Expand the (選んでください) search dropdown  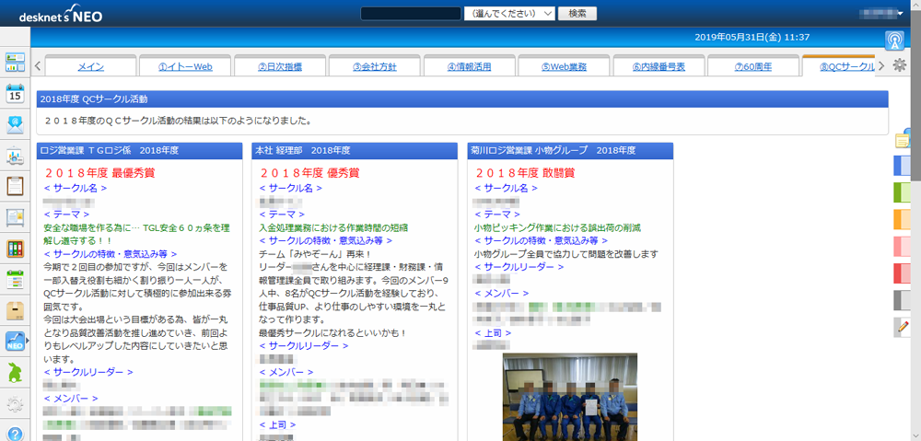509,14
